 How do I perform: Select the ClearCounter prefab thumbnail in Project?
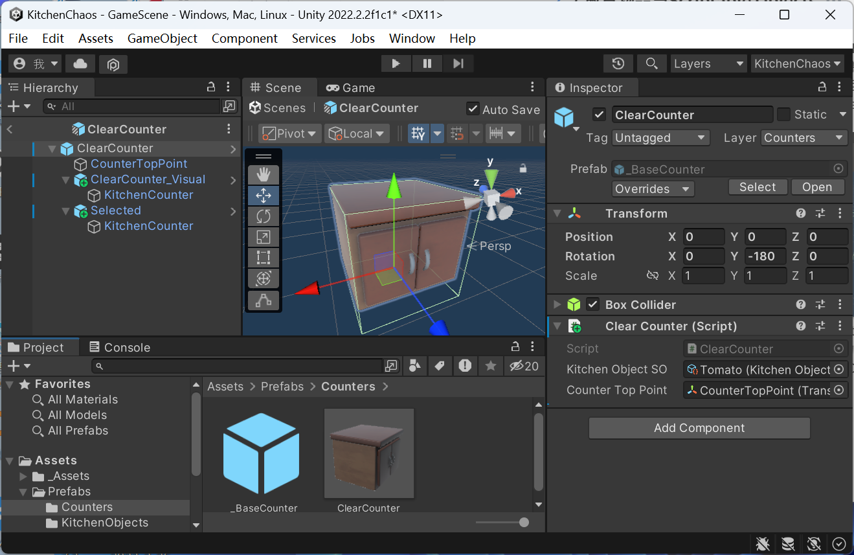pyautogui.click(x=368, y=453)
